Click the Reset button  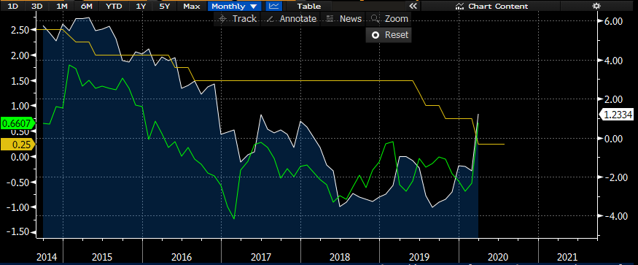pyautogui.click(x=389, y=35)
